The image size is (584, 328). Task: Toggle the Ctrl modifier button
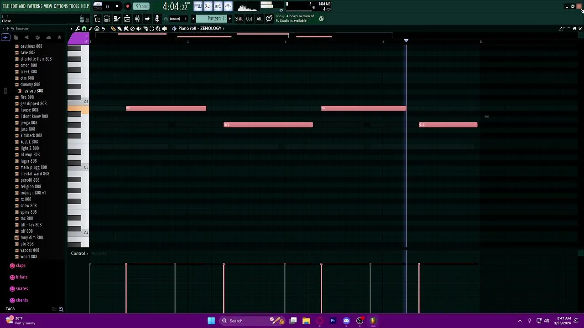249,19
